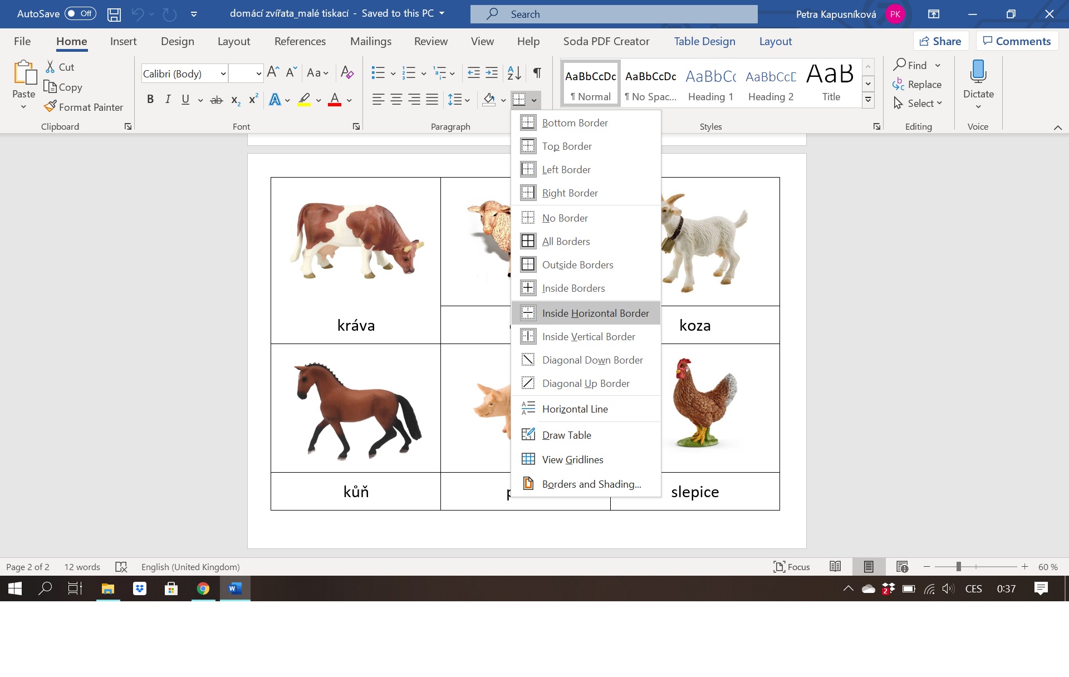
Task: Apply the Heading 1 style
Action: [x=710, y=84]
